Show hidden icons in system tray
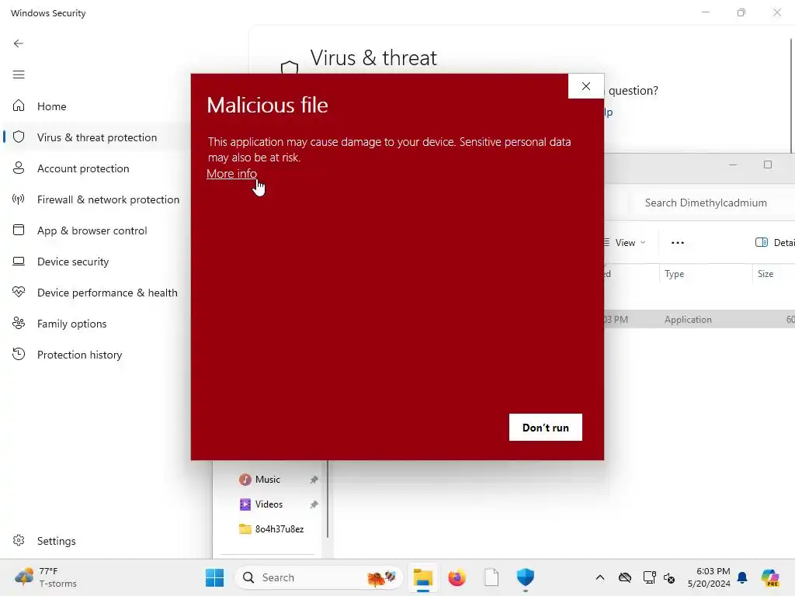Screen dimensions: 795x596 (600, 577)
